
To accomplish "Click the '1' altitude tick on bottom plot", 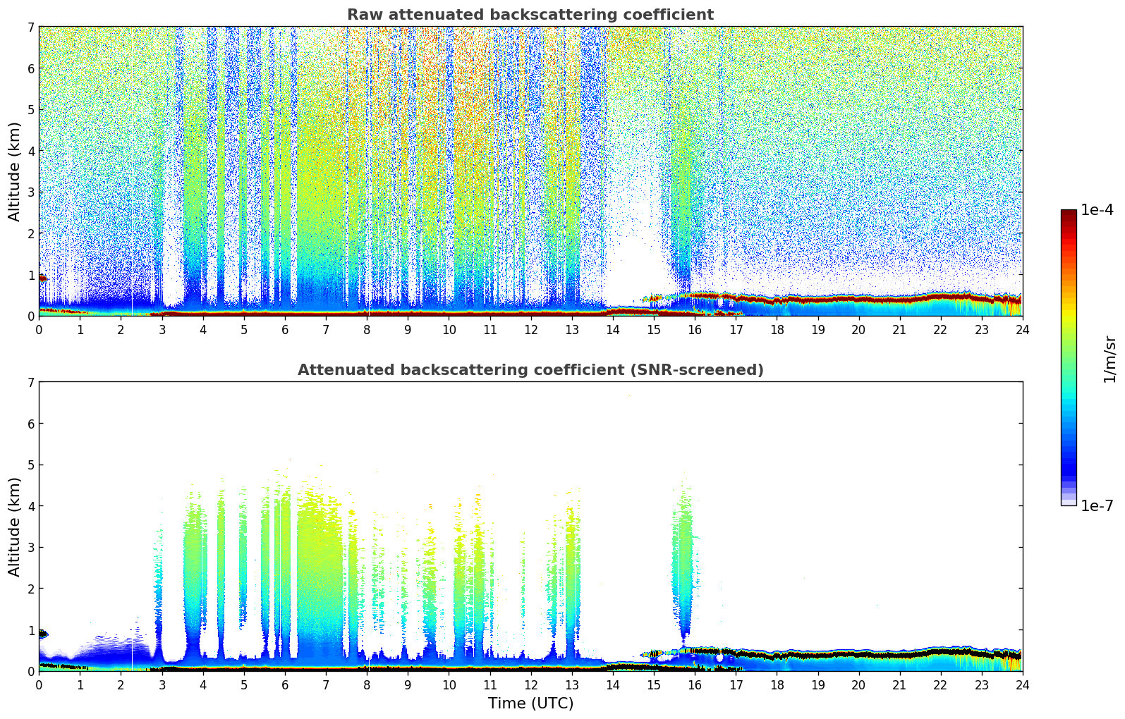I will click(30, 630).
